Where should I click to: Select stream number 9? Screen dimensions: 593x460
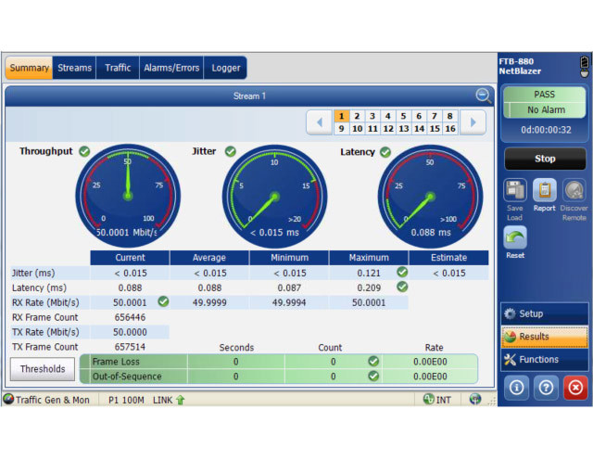(342, 129)
